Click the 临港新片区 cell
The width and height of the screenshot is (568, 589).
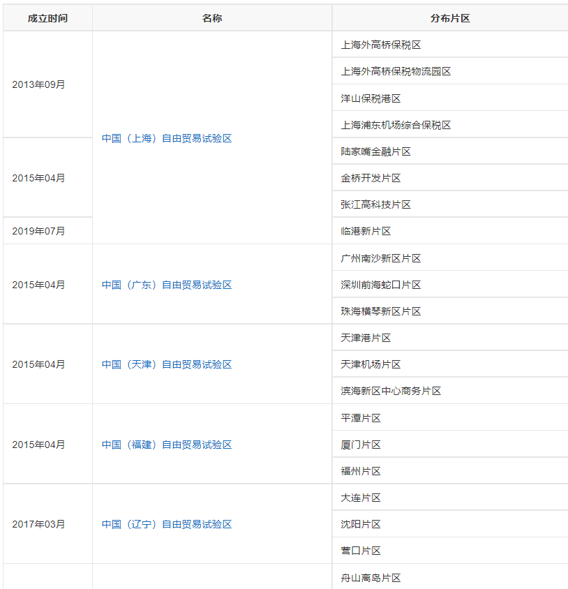[366, 231]
